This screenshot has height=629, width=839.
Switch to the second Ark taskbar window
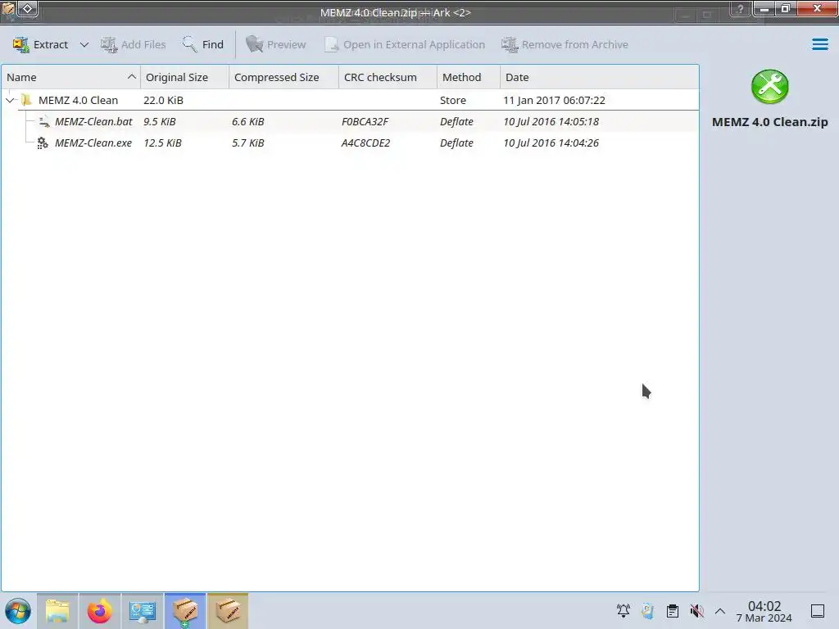click(x=228, y=611)
